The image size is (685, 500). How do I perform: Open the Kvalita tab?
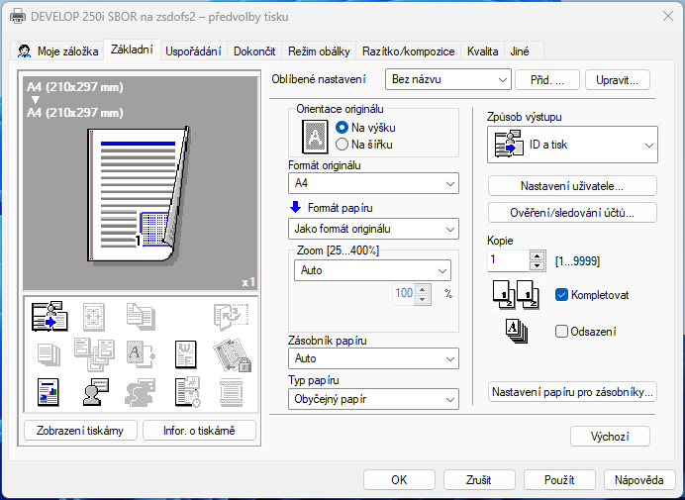pyautogui.click(x=482, y=50)
